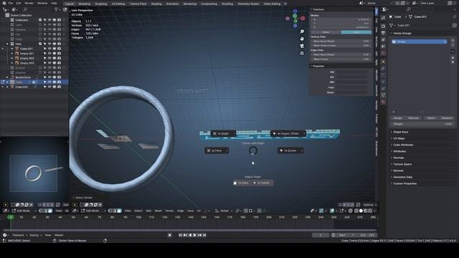Screen dimensions: 459x258
Task: Choose Cursor to Face in pie menu
Action: tap(217, 150)
